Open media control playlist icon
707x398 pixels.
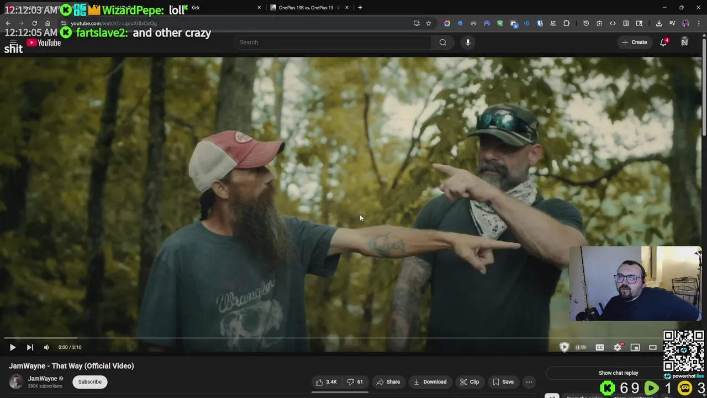[672, 23]
